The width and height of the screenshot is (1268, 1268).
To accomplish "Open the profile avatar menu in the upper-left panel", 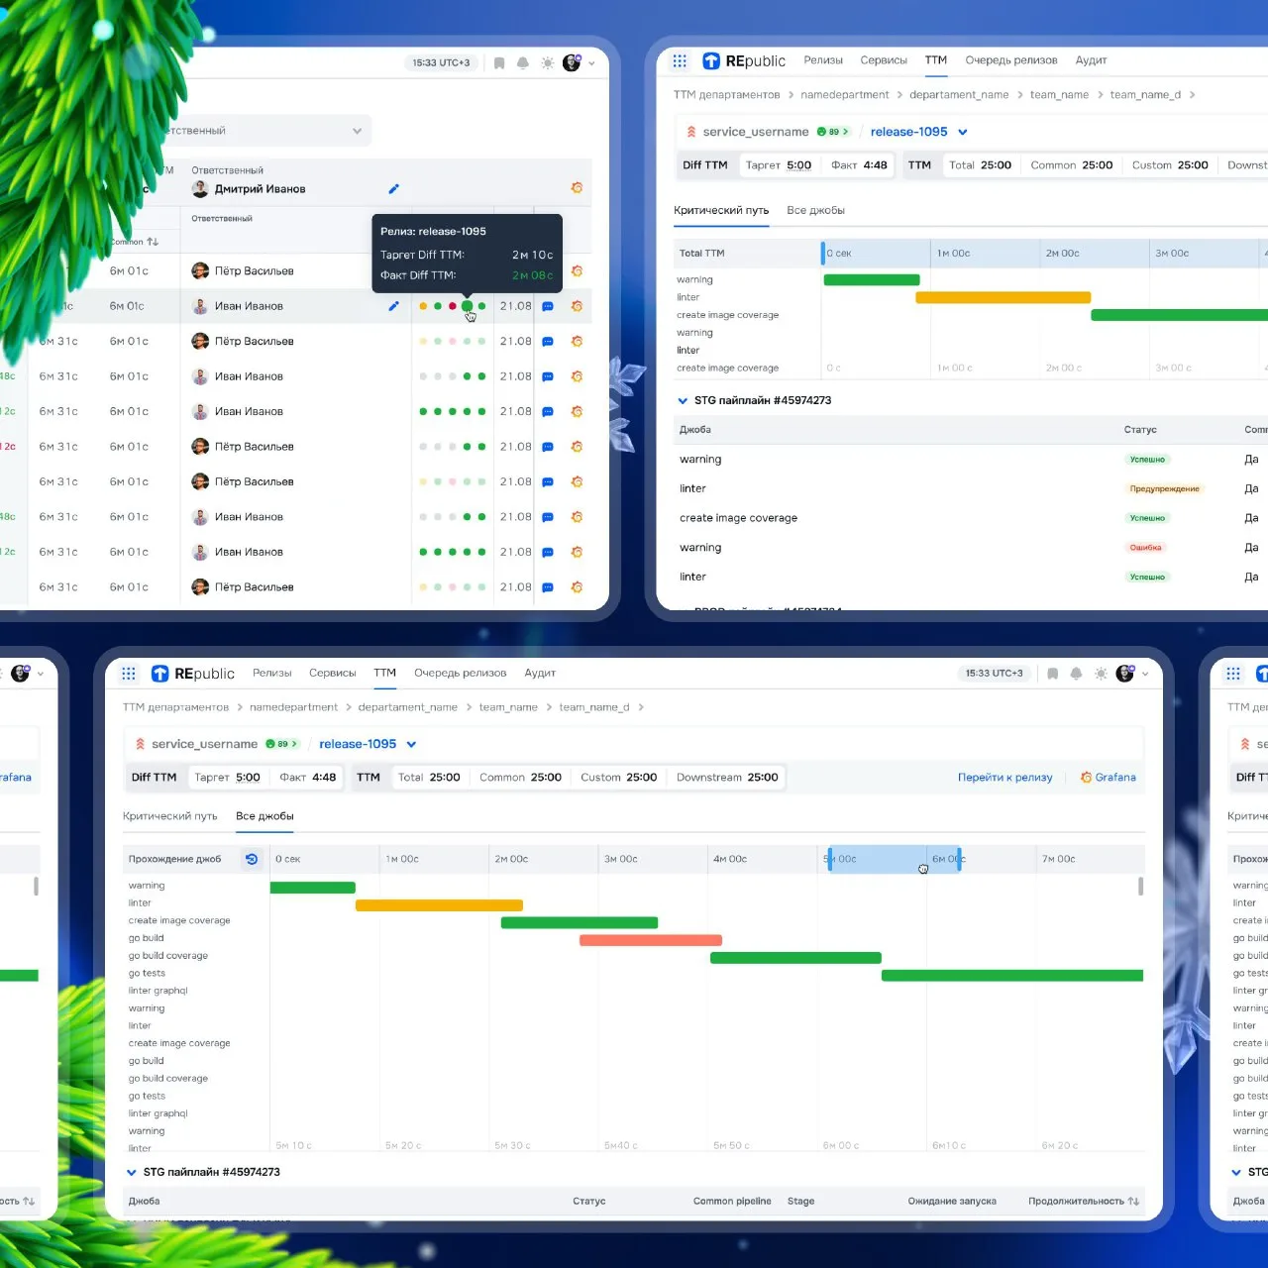I will 572,63.
